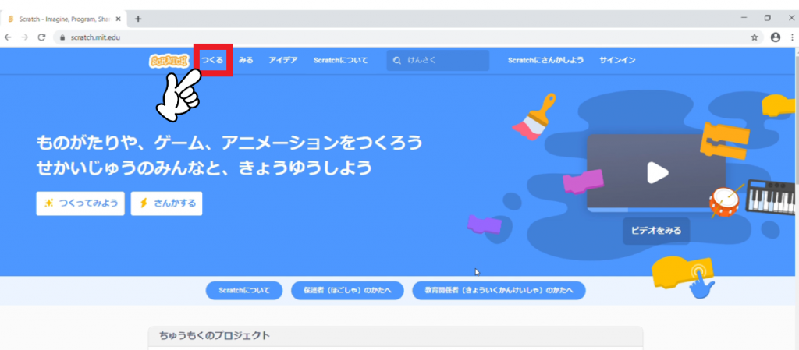This screenshot has width=799, height=350.
Task: Open Scratchにさんかしよう link
Action: [545, 60]
